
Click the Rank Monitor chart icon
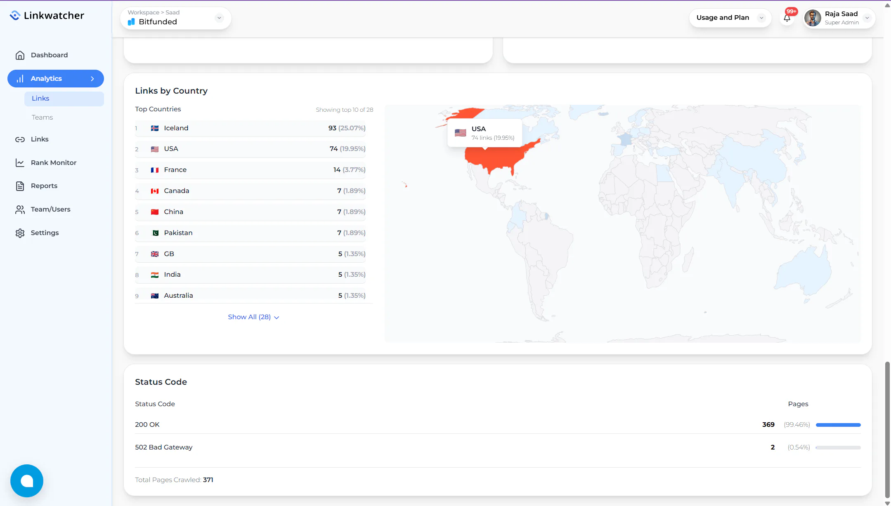tap(20, 163)
